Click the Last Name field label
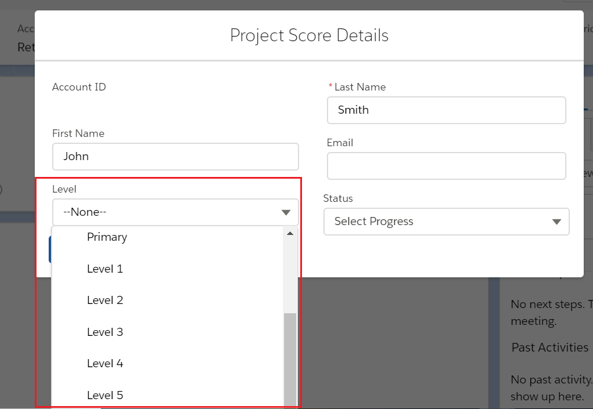 pos(360,87)
